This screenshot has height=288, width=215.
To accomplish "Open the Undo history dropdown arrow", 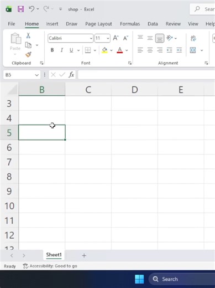I will 38,9.
